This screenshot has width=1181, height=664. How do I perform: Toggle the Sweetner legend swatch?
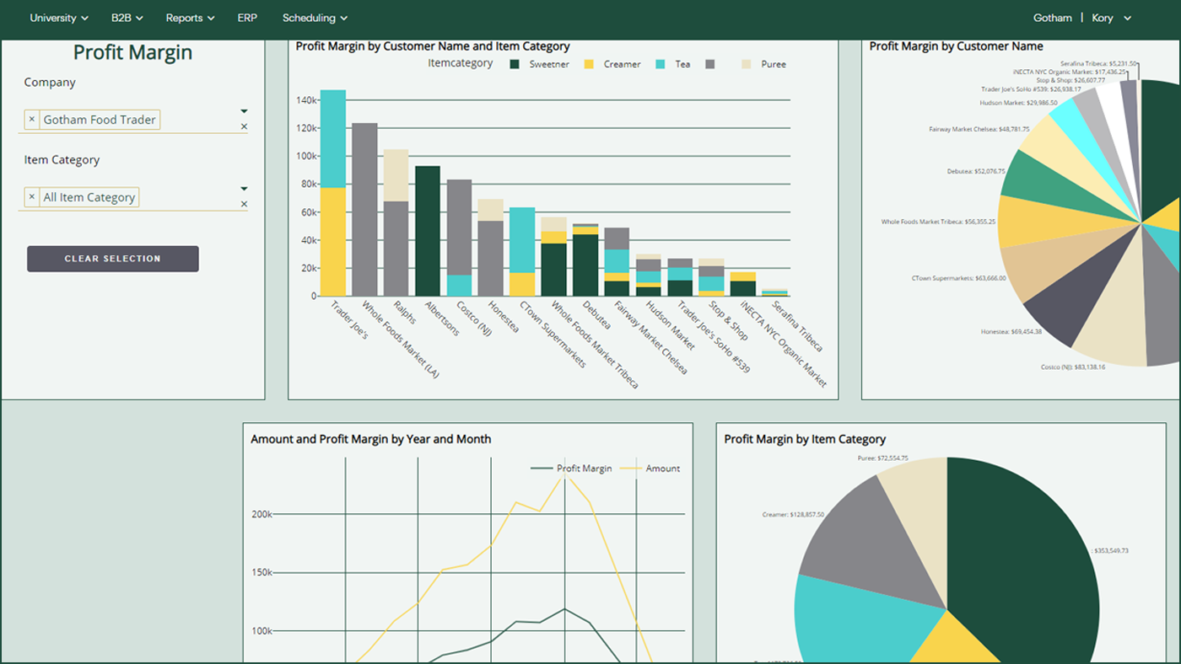coord(514,64)
